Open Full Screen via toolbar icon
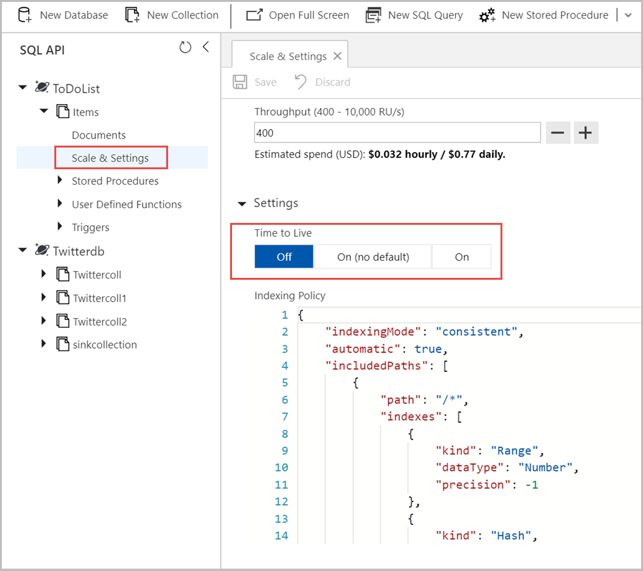This screenshot has width=643, height=571. tap(254, 15)
